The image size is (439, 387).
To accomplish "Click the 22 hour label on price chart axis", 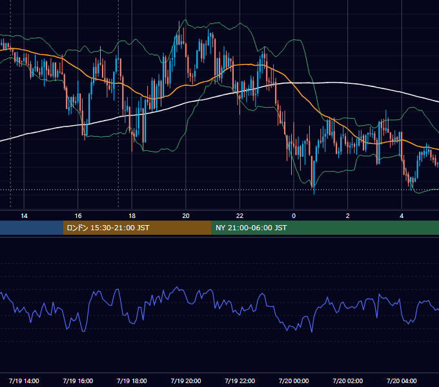I will [240, 216].
